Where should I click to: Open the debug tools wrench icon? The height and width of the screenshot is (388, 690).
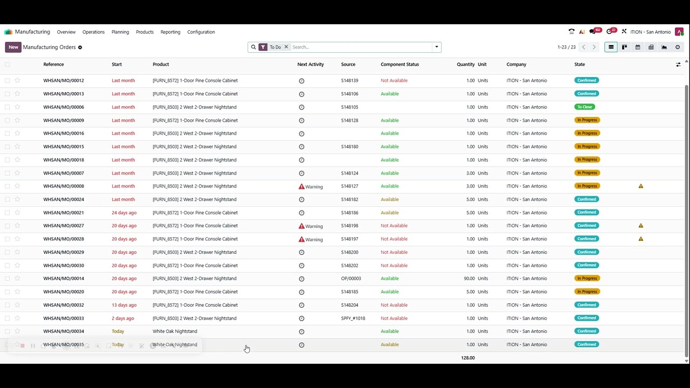coord(624,32)
